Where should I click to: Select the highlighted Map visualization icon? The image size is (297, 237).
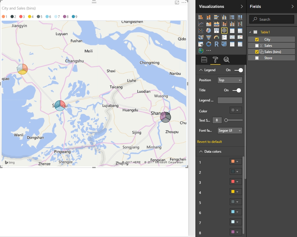224,31
